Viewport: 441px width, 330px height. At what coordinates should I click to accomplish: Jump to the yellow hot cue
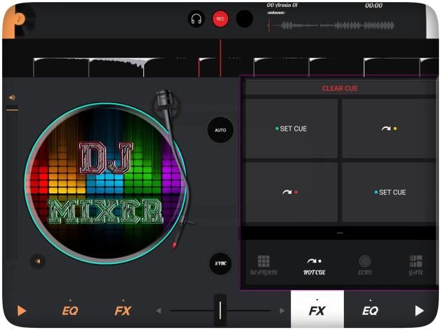(389, 129)
